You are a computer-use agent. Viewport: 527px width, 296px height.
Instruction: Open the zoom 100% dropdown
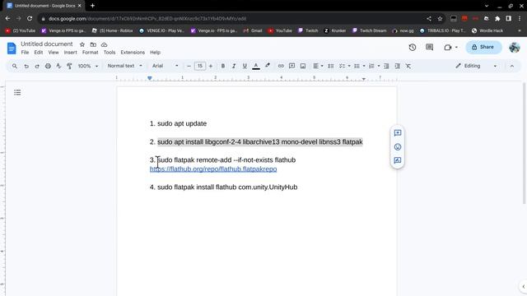pyautogui.click(x=88, y=66)
